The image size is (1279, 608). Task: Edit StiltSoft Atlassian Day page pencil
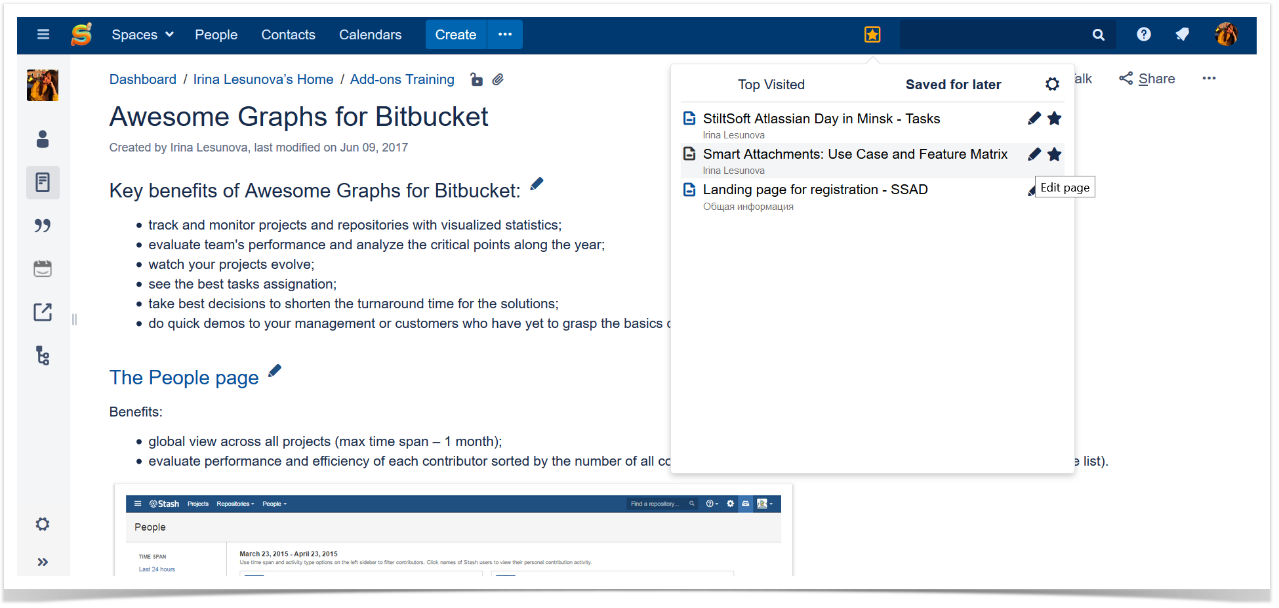pos(1034,119)
